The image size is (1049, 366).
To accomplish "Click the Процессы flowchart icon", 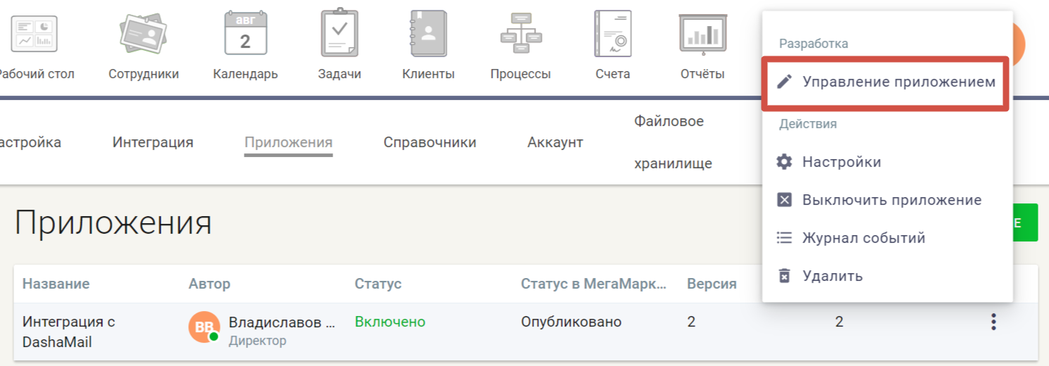I will click(520, 34).
